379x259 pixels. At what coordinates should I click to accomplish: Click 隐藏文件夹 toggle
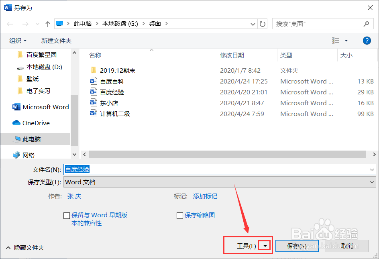(25, 248)
